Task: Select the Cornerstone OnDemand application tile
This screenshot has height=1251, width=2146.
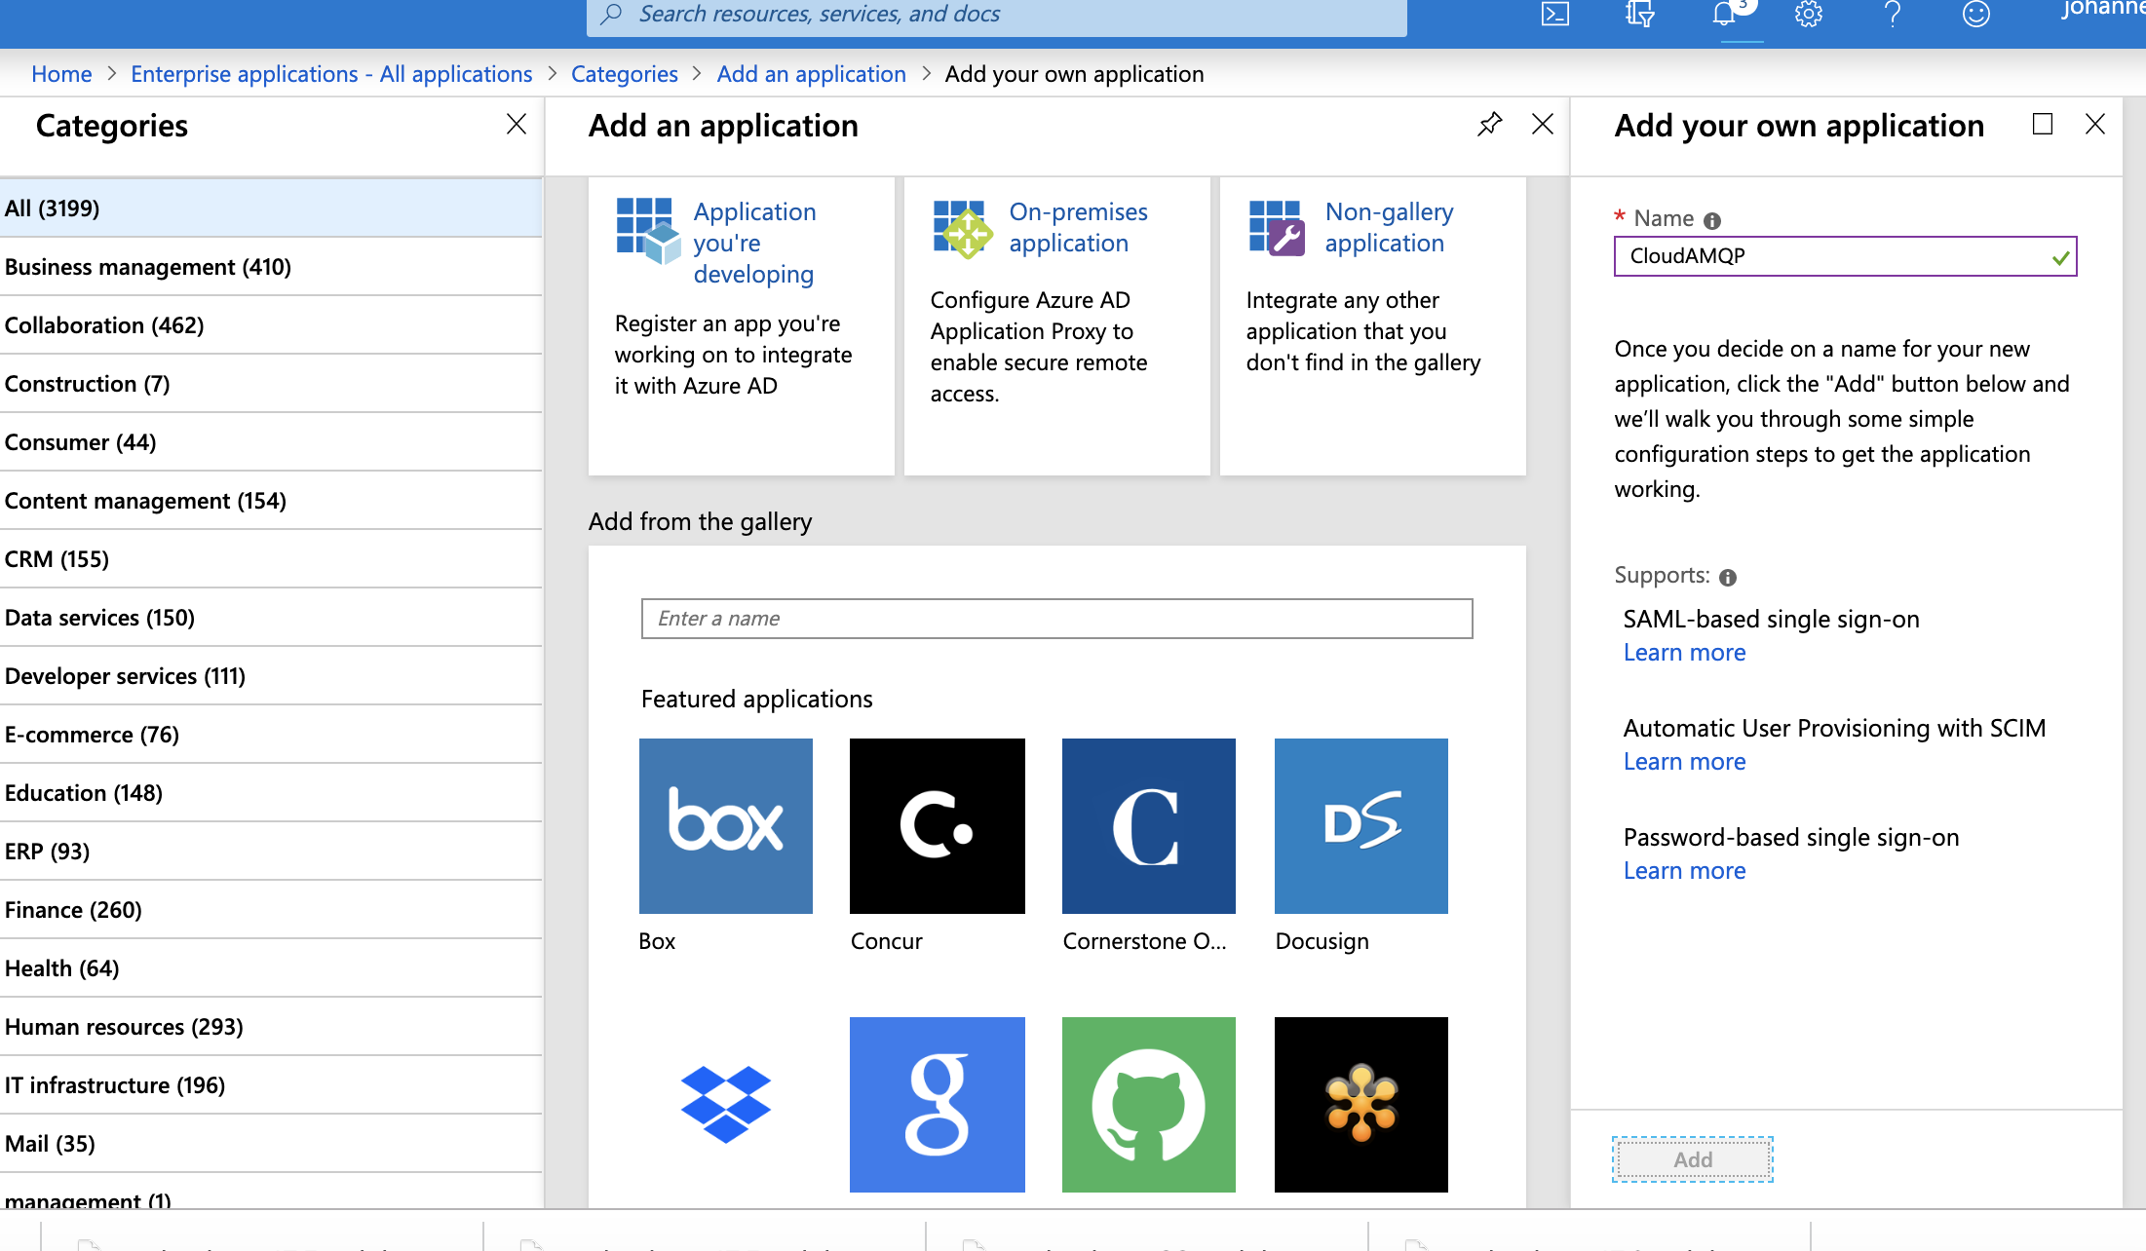Action: point(1148,826)
